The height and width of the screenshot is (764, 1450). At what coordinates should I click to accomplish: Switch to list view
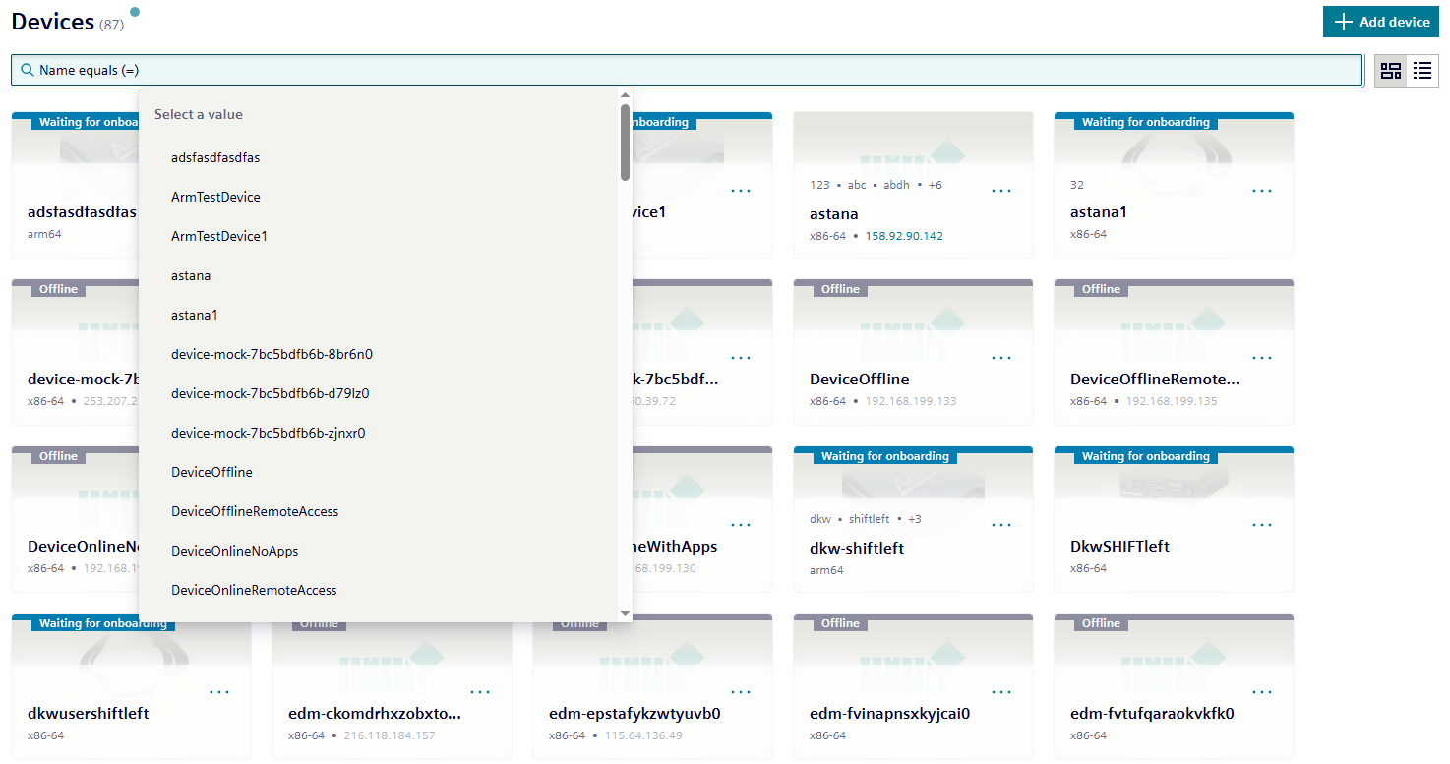[x=1422, y=70]
